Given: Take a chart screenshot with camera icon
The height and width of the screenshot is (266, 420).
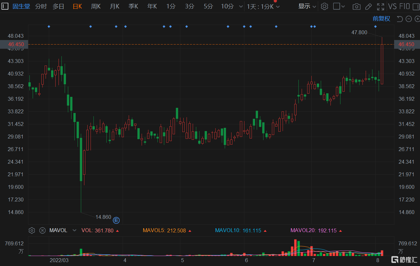Looking at the screenshot, I should pyautogui.click(x=357, y=6).
